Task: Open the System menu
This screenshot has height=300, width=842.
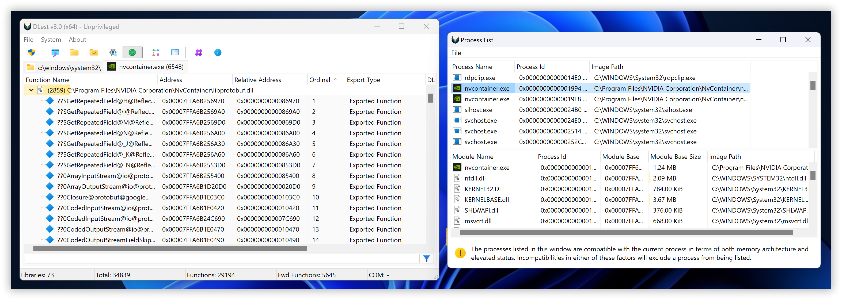Action: 51,40
